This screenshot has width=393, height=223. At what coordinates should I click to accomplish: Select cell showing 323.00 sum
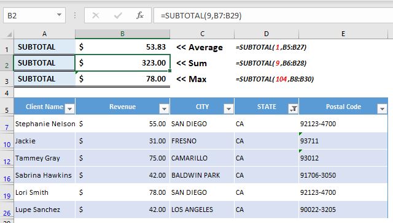[123, 63]
